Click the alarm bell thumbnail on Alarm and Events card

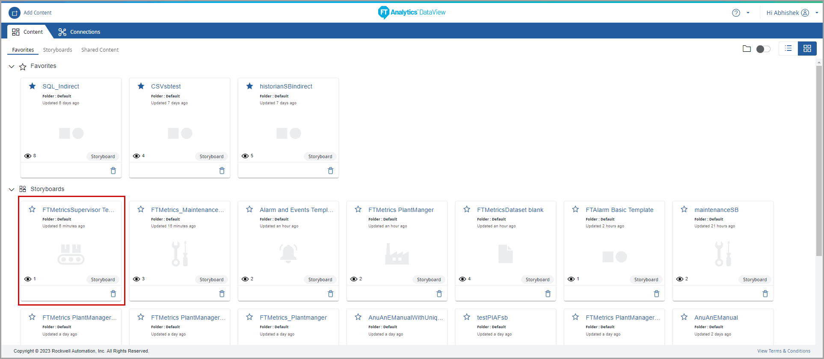[x=288, y=253]
